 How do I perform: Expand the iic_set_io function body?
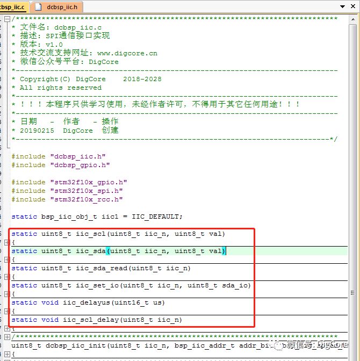point(7,294)
